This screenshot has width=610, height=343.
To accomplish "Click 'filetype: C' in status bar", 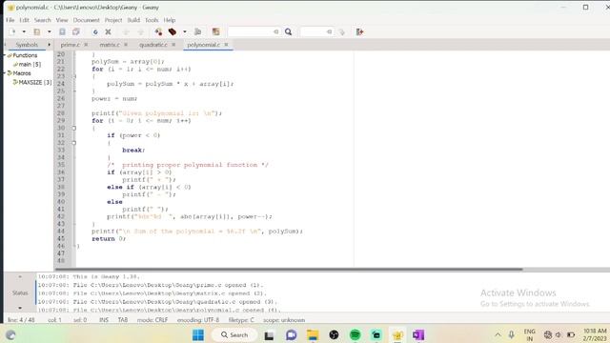I will tap(241, 320).
